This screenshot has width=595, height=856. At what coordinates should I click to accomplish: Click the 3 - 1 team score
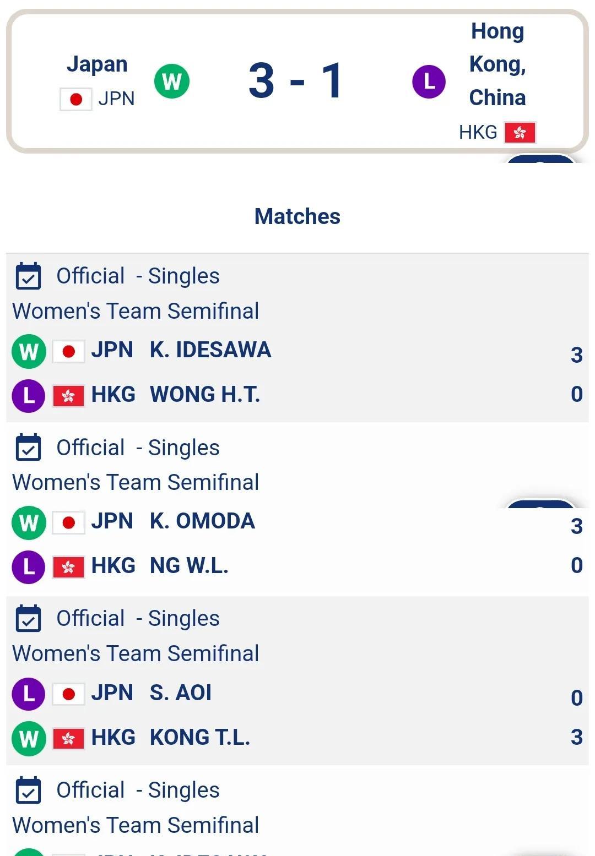coord(296,81)
